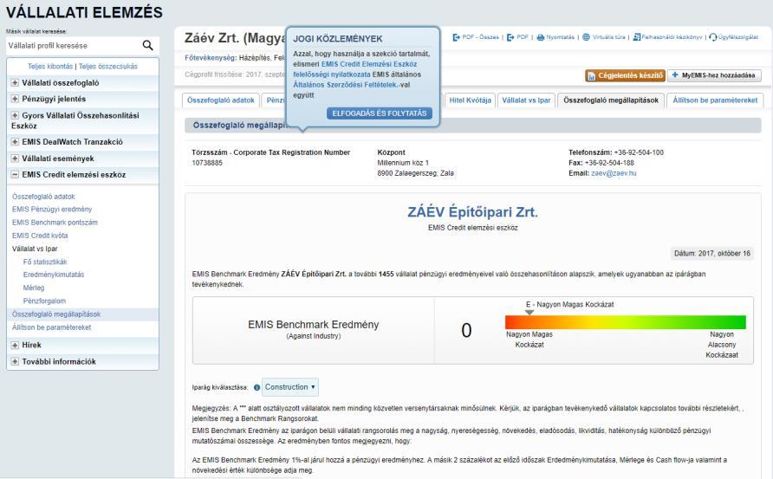Click Teljes kibontás link
This screenshot has height=479, width=773.
coord(50,66)
